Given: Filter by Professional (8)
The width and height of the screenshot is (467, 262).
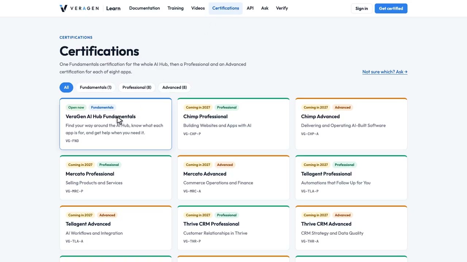Looking at the screenshot, I should coord(137,87).
